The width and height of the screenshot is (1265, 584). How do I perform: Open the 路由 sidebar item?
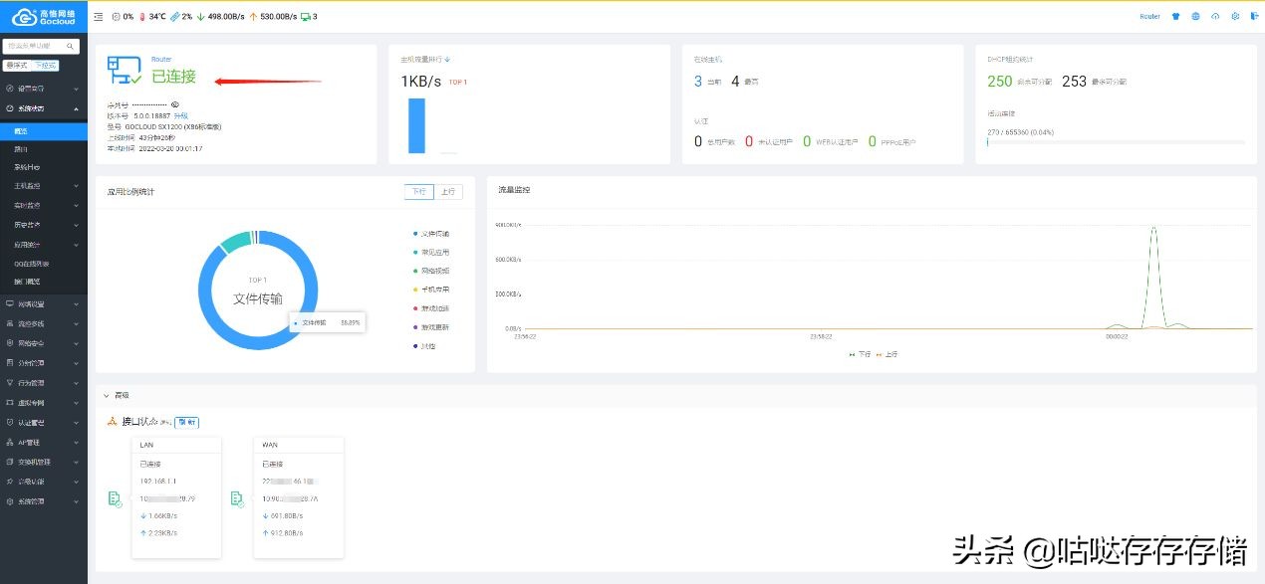point(44,148)
